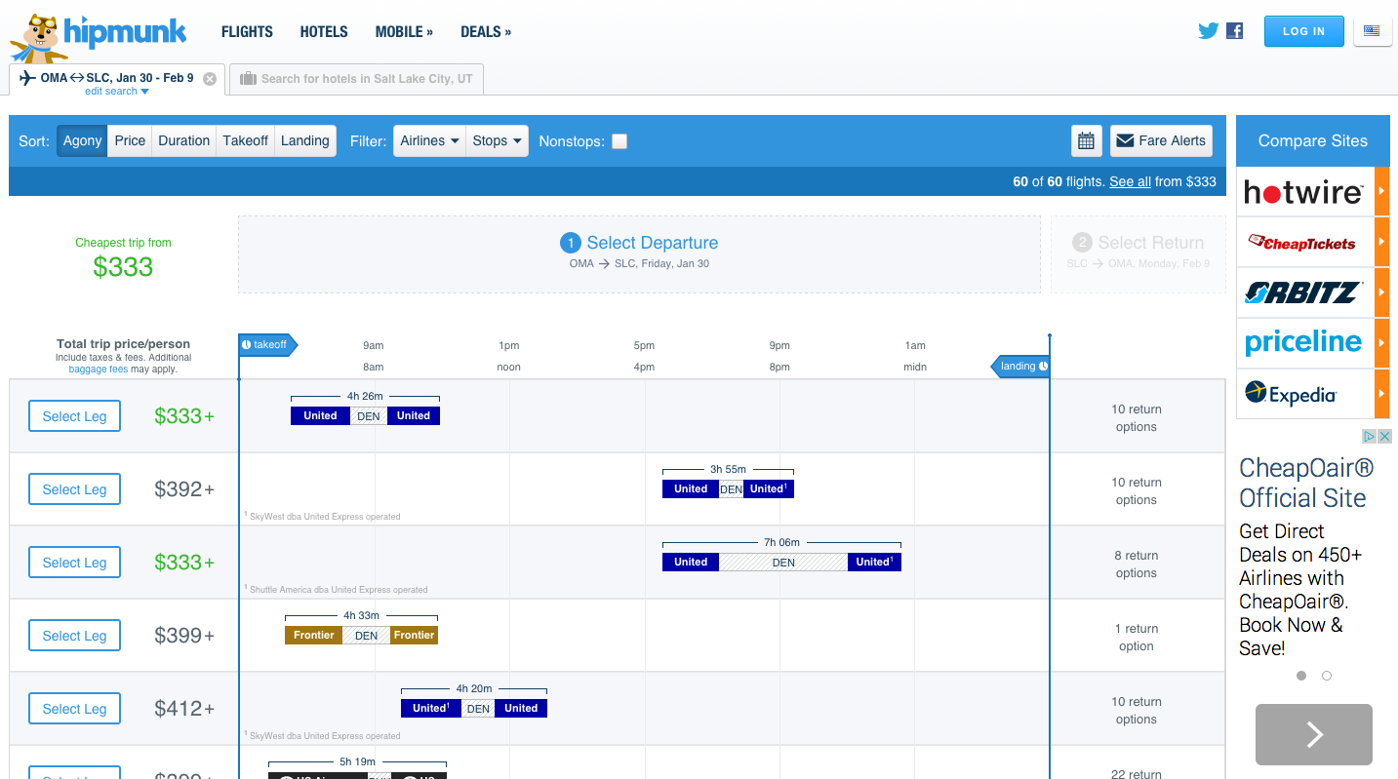
Task: Open the MOBILE menu
Action: 404,32
